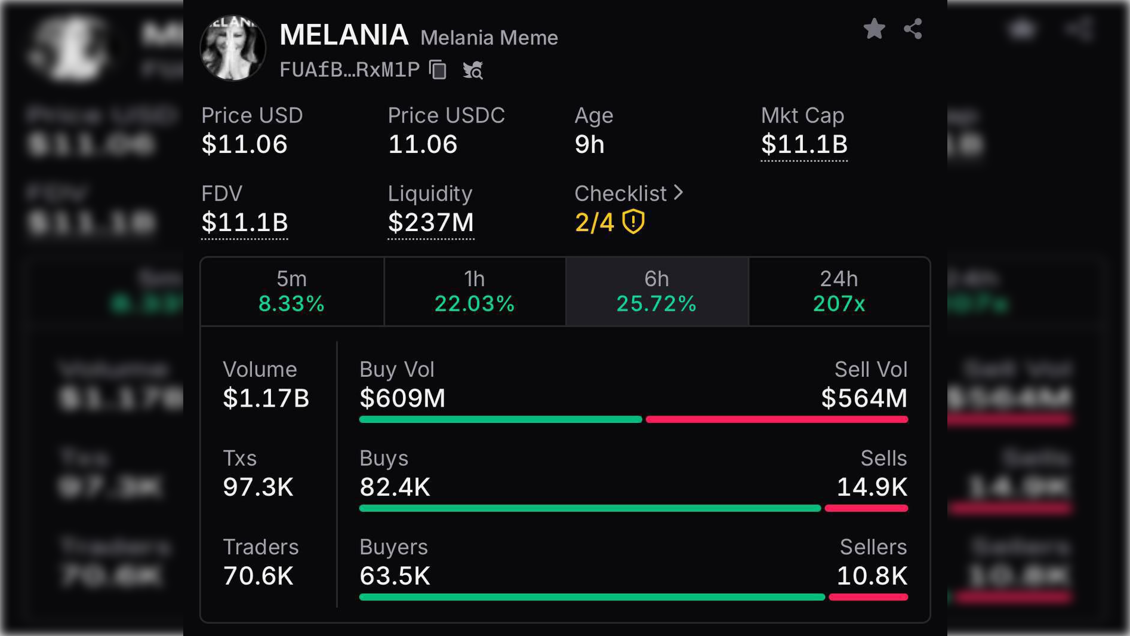Copy the FUAfB…RxM1P token address
Screen dimensions: 1130x636
coord(438,70)
